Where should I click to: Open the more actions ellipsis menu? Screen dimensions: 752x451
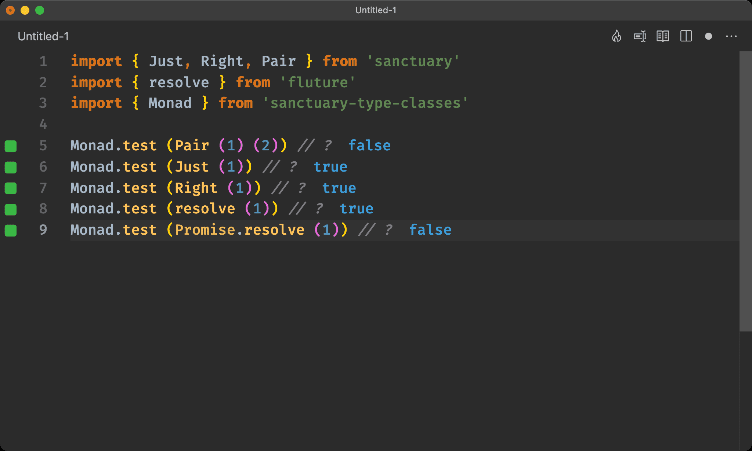pos(731,36)
